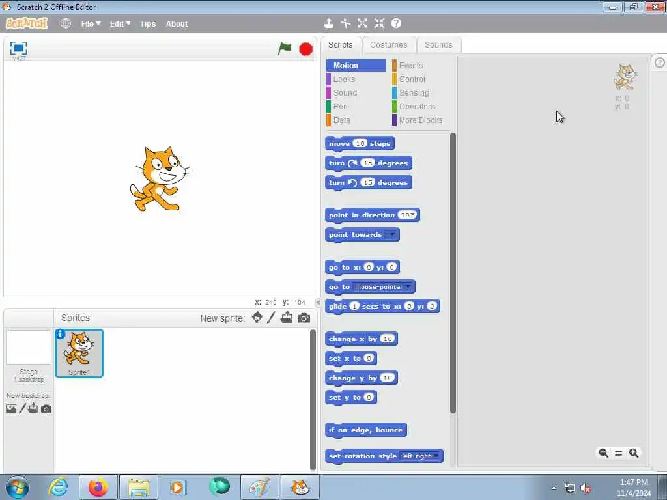Click the red stop sign button

click(x=305, y=49)
